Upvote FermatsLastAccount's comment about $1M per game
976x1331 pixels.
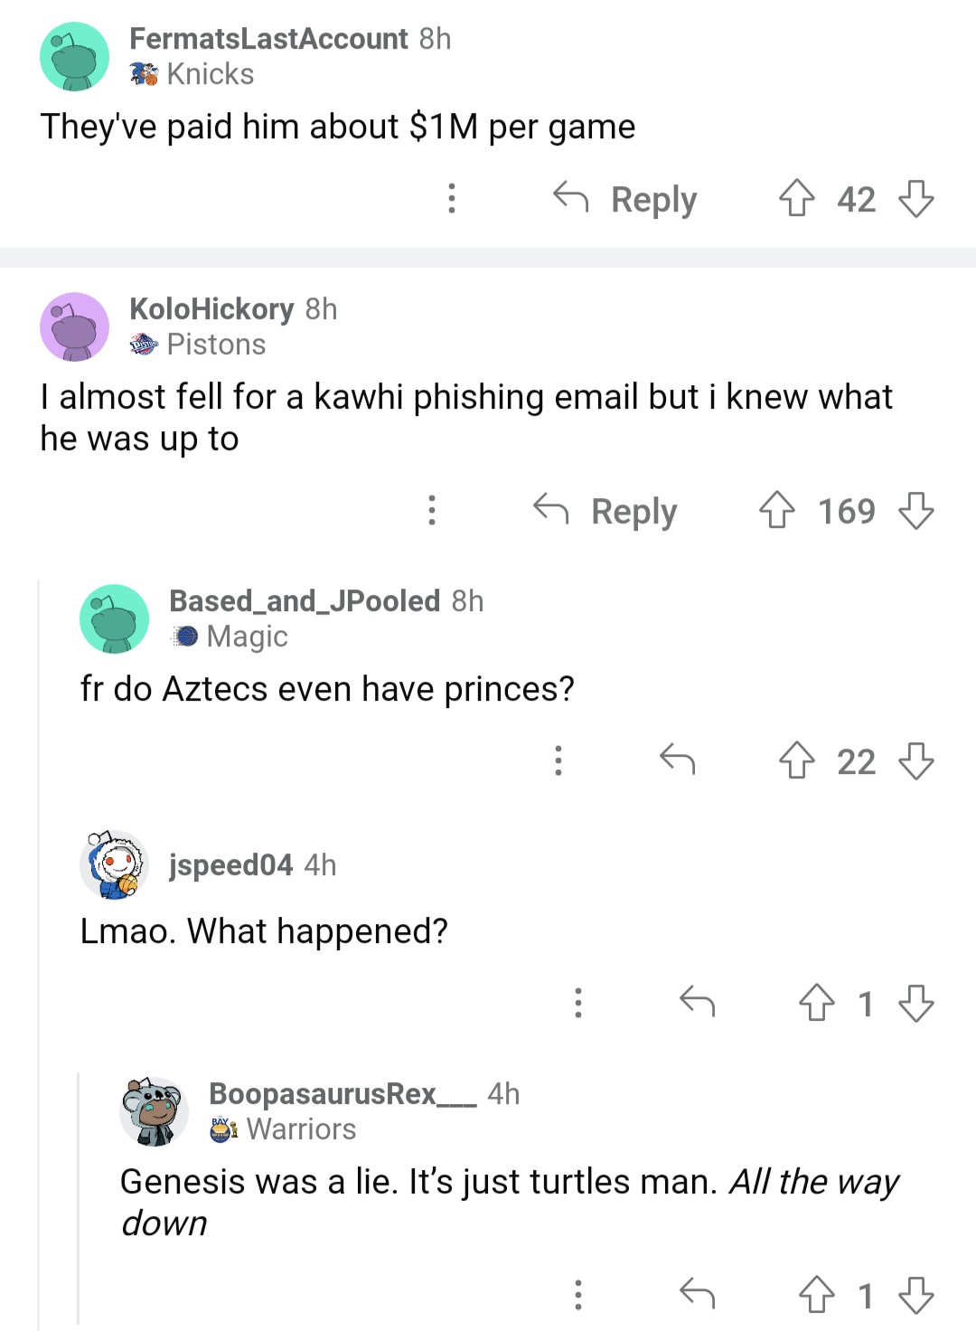pos(796,199)
